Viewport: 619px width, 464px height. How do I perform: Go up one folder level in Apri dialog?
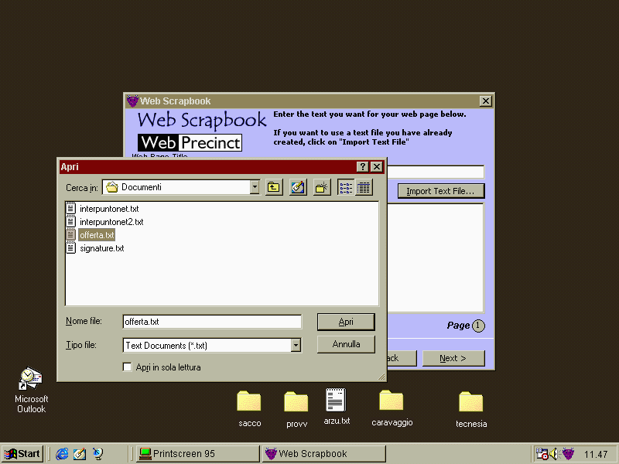coord(274,187)
